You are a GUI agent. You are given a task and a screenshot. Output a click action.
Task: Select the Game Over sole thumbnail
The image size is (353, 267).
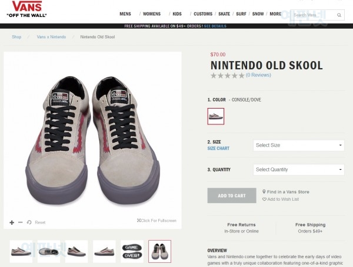132,251
